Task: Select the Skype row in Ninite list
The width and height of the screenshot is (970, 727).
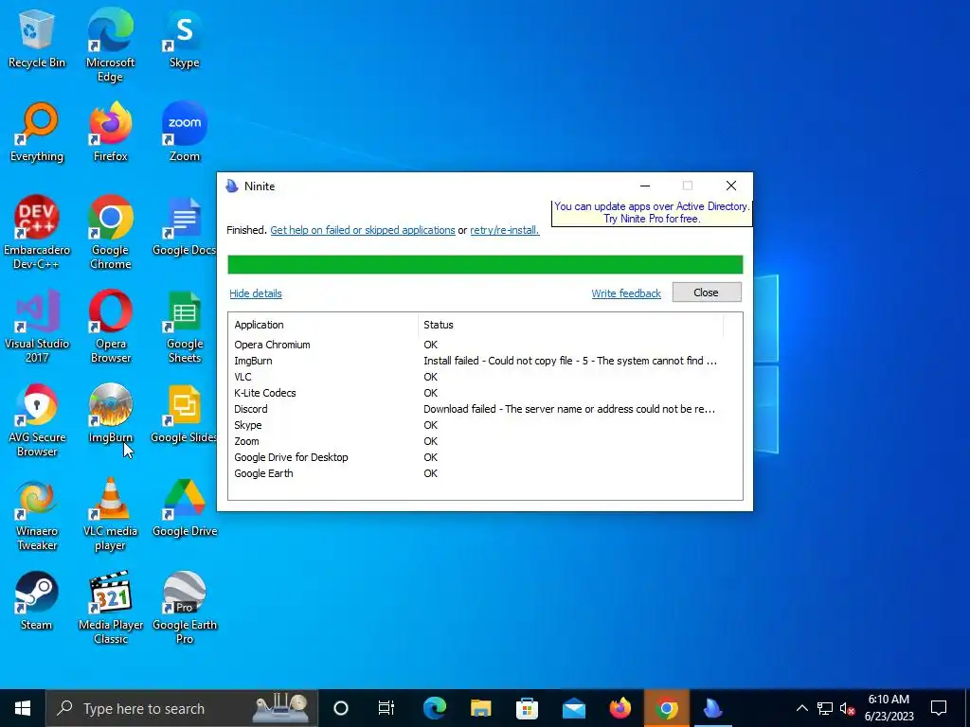Action: tap(485, 425)
